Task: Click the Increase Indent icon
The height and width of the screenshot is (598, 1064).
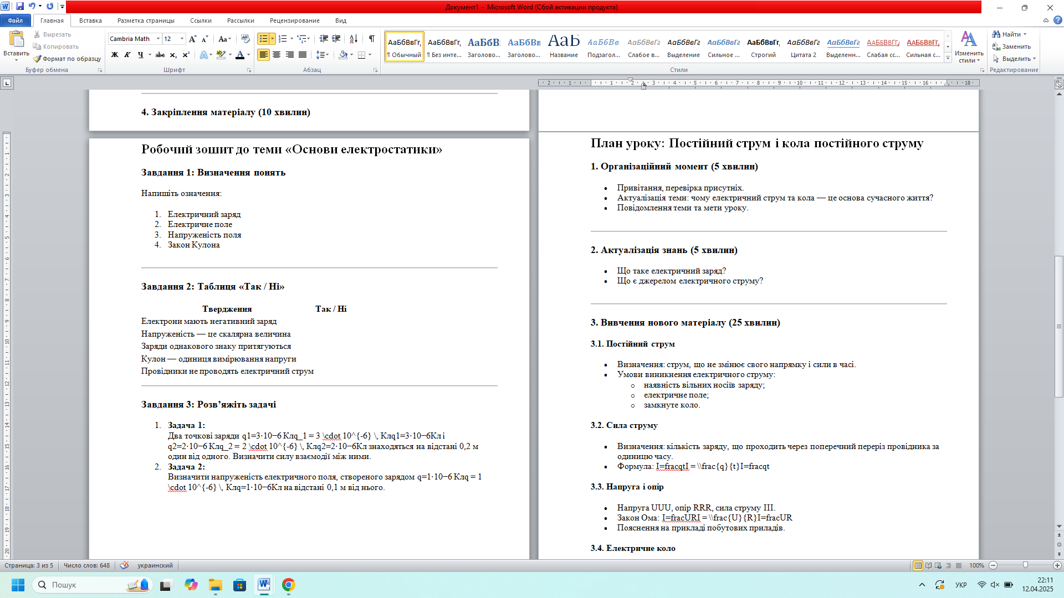Action: click(336, 39)
